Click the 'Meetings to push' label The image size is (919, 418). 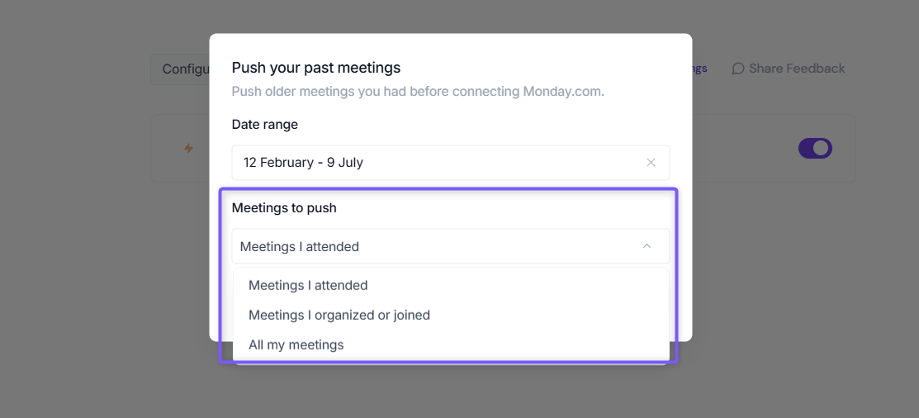pos(284,207)
